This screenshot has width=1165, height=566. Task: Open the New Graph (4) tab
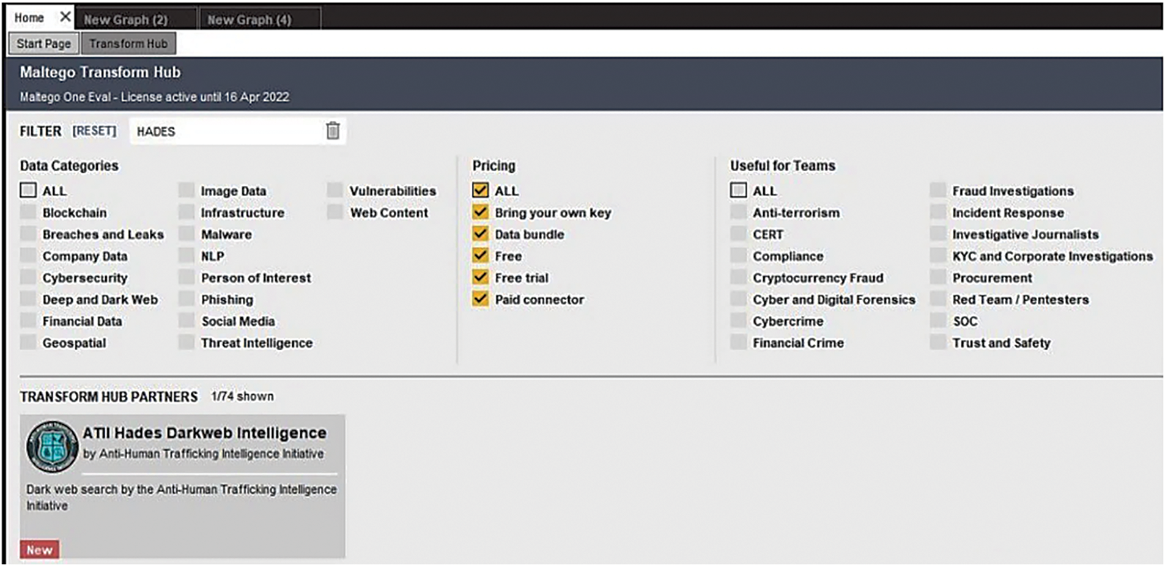pyautogui.click(x=249, y=20)
